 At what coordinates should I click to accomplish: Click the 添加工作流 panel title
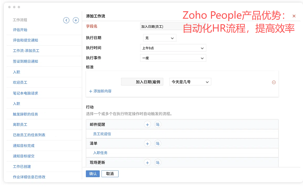click(95, 16)
